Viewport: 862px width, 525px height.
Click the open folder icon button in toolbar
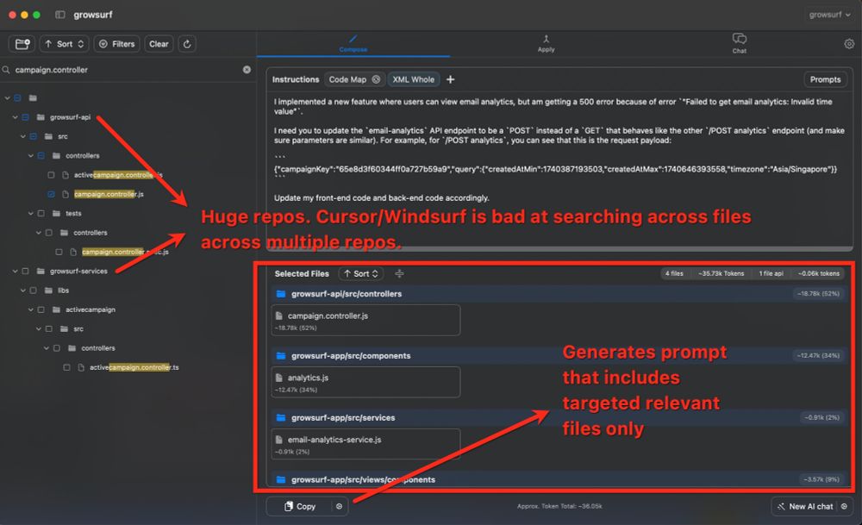22,44
